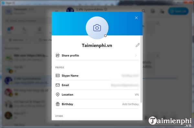Screen dimensions: 194x128
Task: Close the profile dialog
Action: pyautogui.click(x=136, y=18)
